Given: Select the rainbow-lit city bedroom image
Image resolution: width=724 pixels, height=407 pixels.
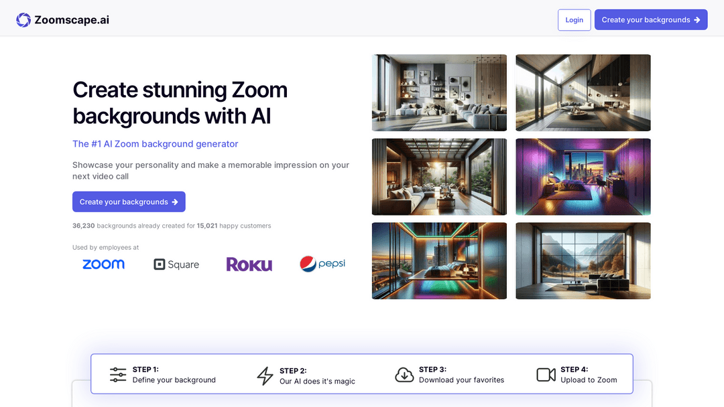Looking at the screenshot, I should pos(439,260).
